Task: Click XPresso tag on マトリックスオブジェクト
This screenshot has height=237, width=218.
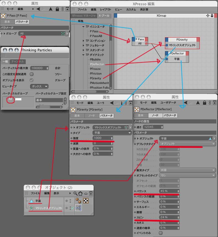Action: [x=78, y=208]
